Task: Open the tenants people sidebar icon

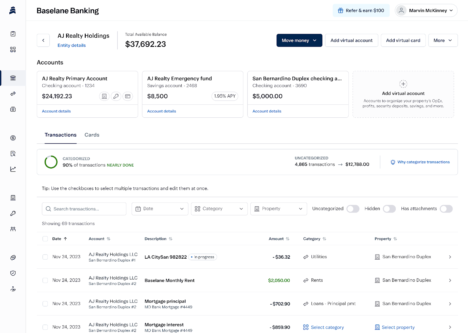Action: (x=13, y=229)
